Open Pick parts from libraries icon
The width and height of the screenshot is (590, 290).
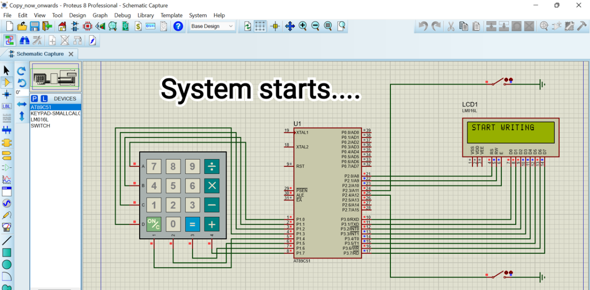(x=544, y=26)
